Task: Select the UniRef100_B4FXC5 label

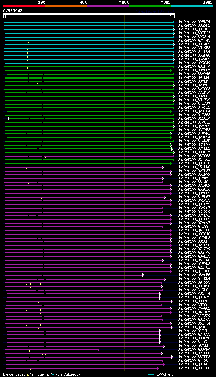Action: pos(194,312)
